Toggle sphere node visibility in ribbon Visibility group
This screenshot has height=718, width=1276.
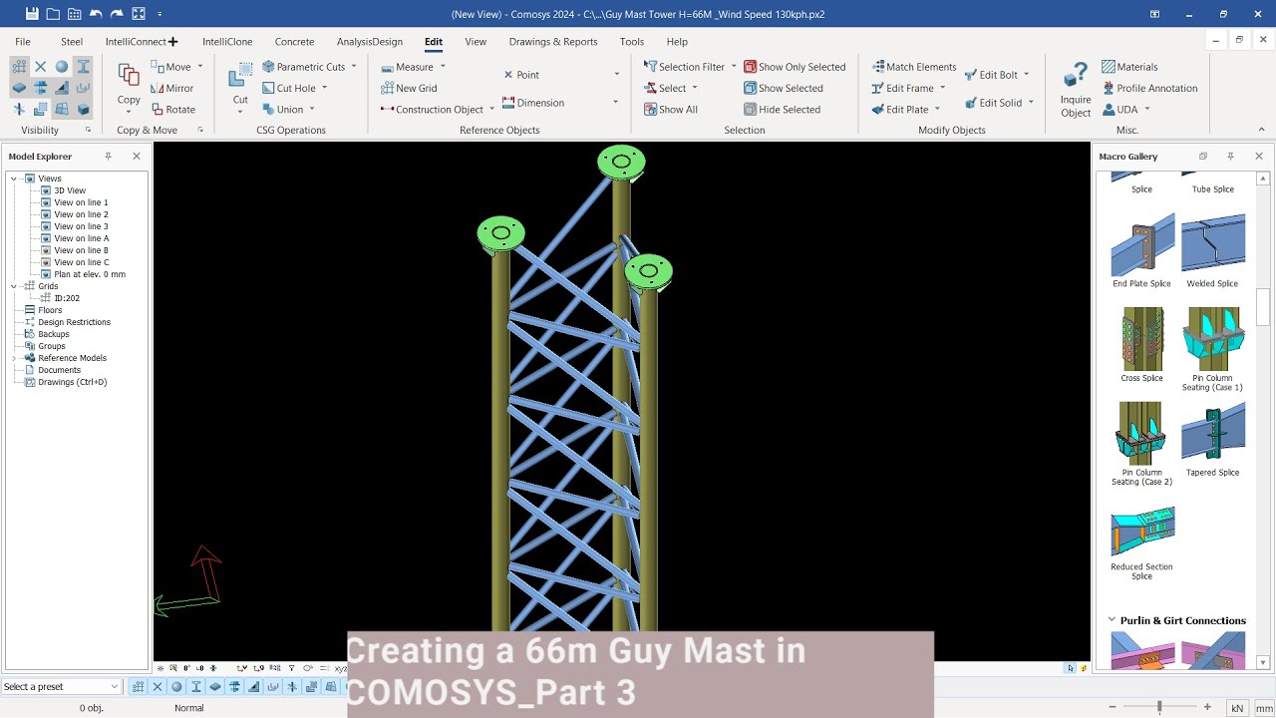tap(62, 67)
